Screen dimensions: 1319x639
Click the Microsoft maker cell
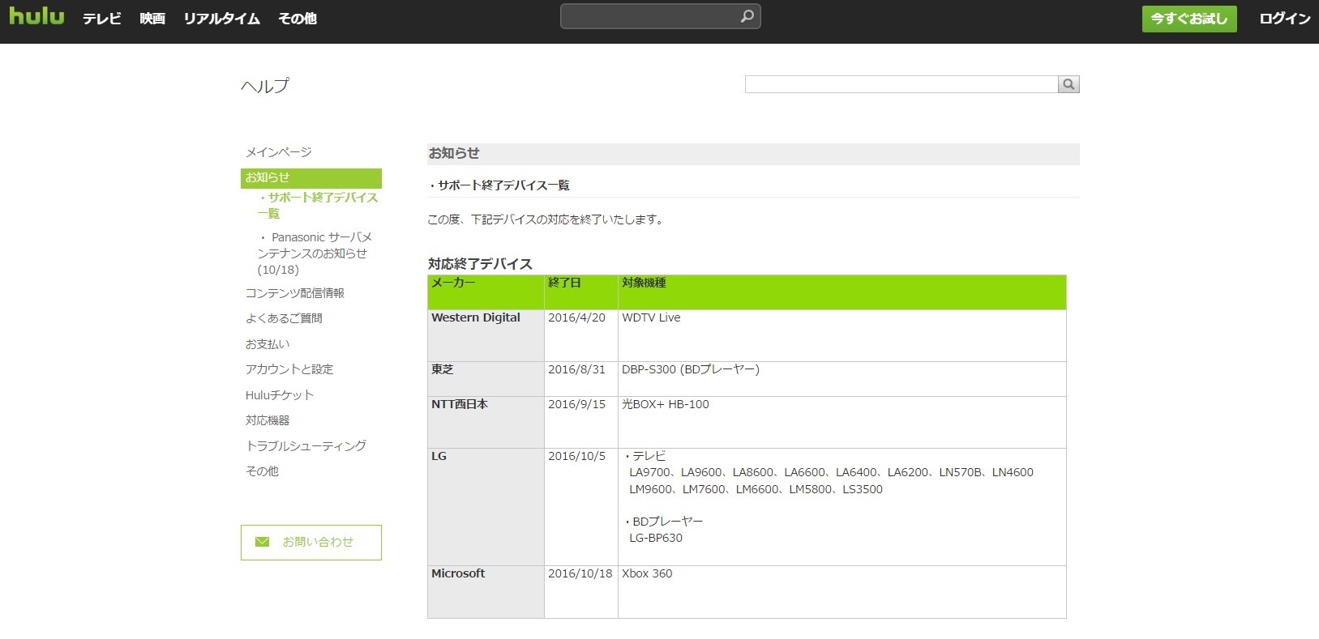click(486, 592)
